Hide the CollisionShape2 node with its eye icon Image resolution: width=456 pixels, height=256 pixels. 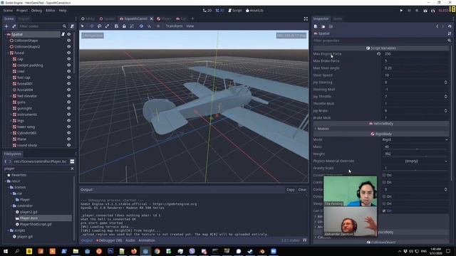point(69,47)
